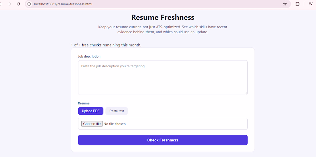Click the free checks remaining notice
This screenshot has height=157, width=316.
click(106, 45)
